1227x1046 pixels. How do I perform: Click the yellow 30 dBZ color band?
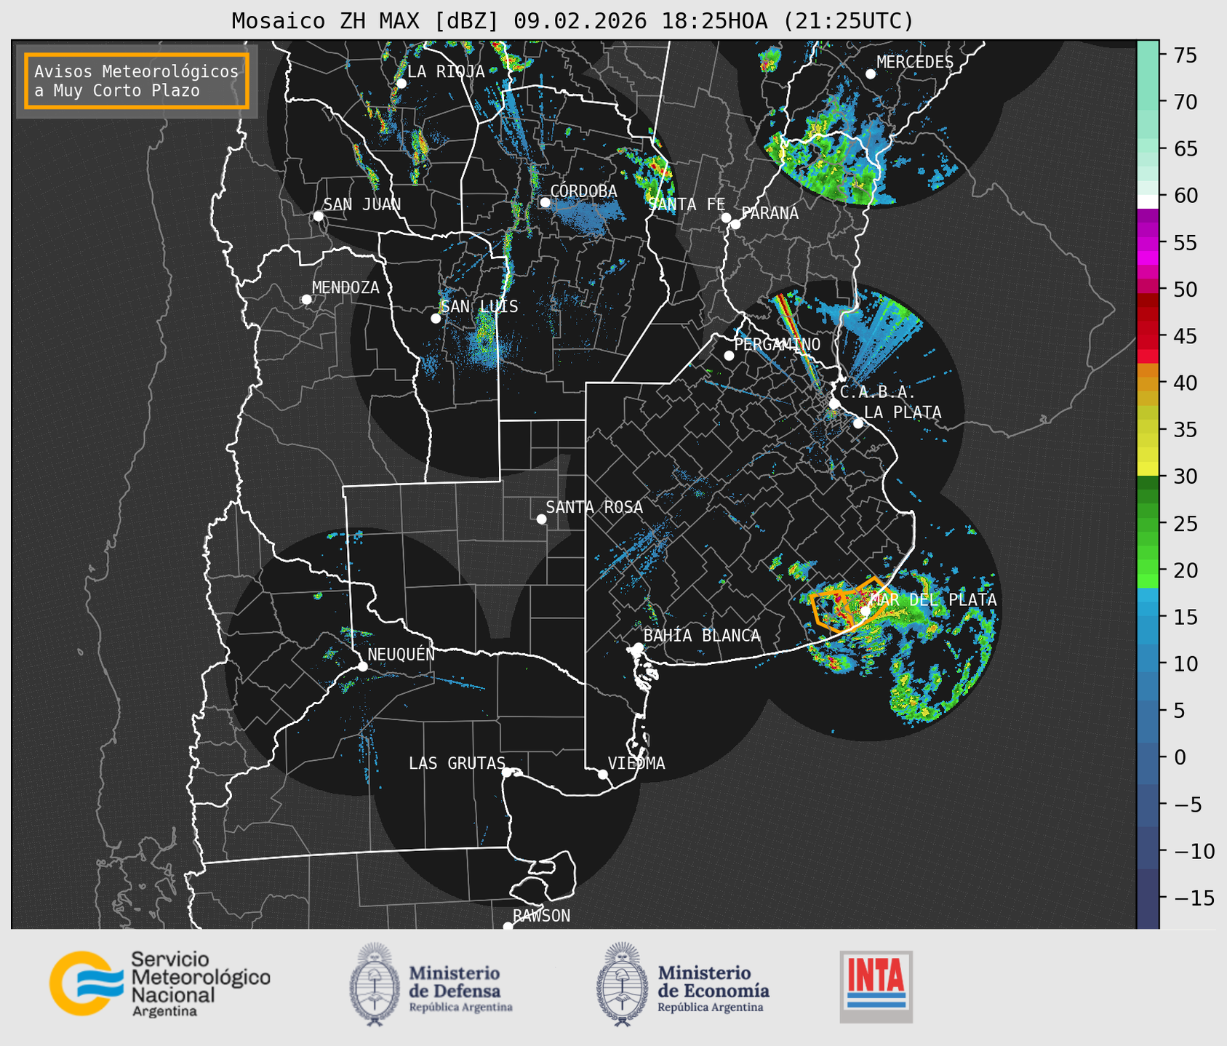click(1148, 469)
